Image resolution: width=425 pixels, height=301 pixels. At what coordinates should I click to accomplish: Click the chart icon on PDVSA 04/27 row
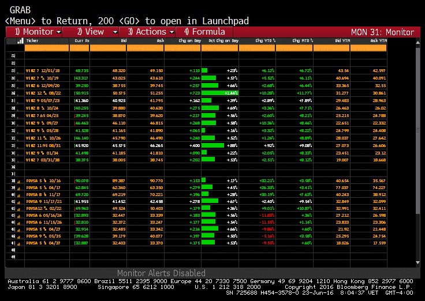coord(18,230)
